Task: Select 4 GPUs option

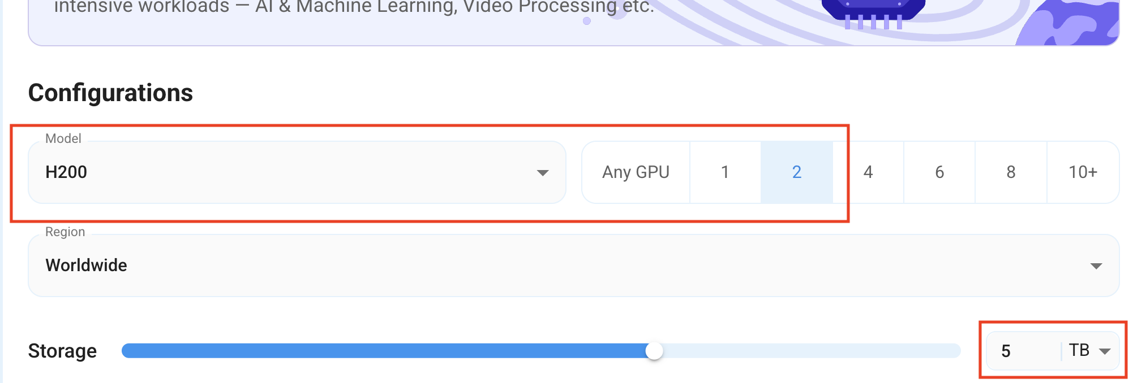Action: click(868, 172)
